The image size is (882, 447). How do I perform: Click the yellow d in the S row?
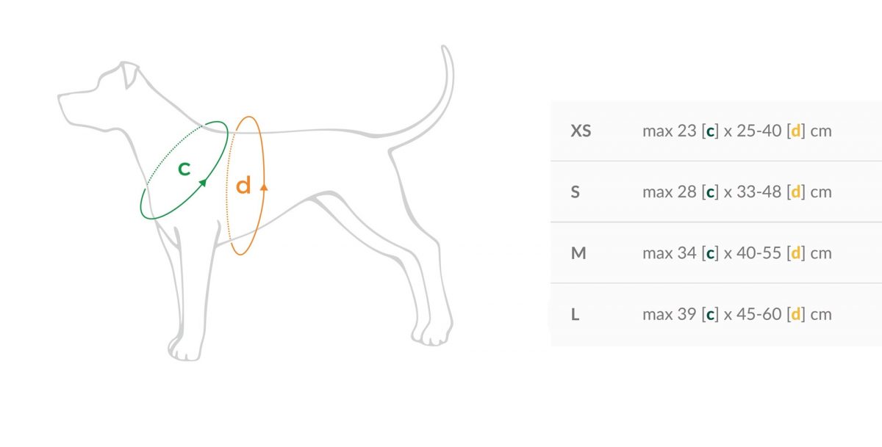tap(795, 192)
